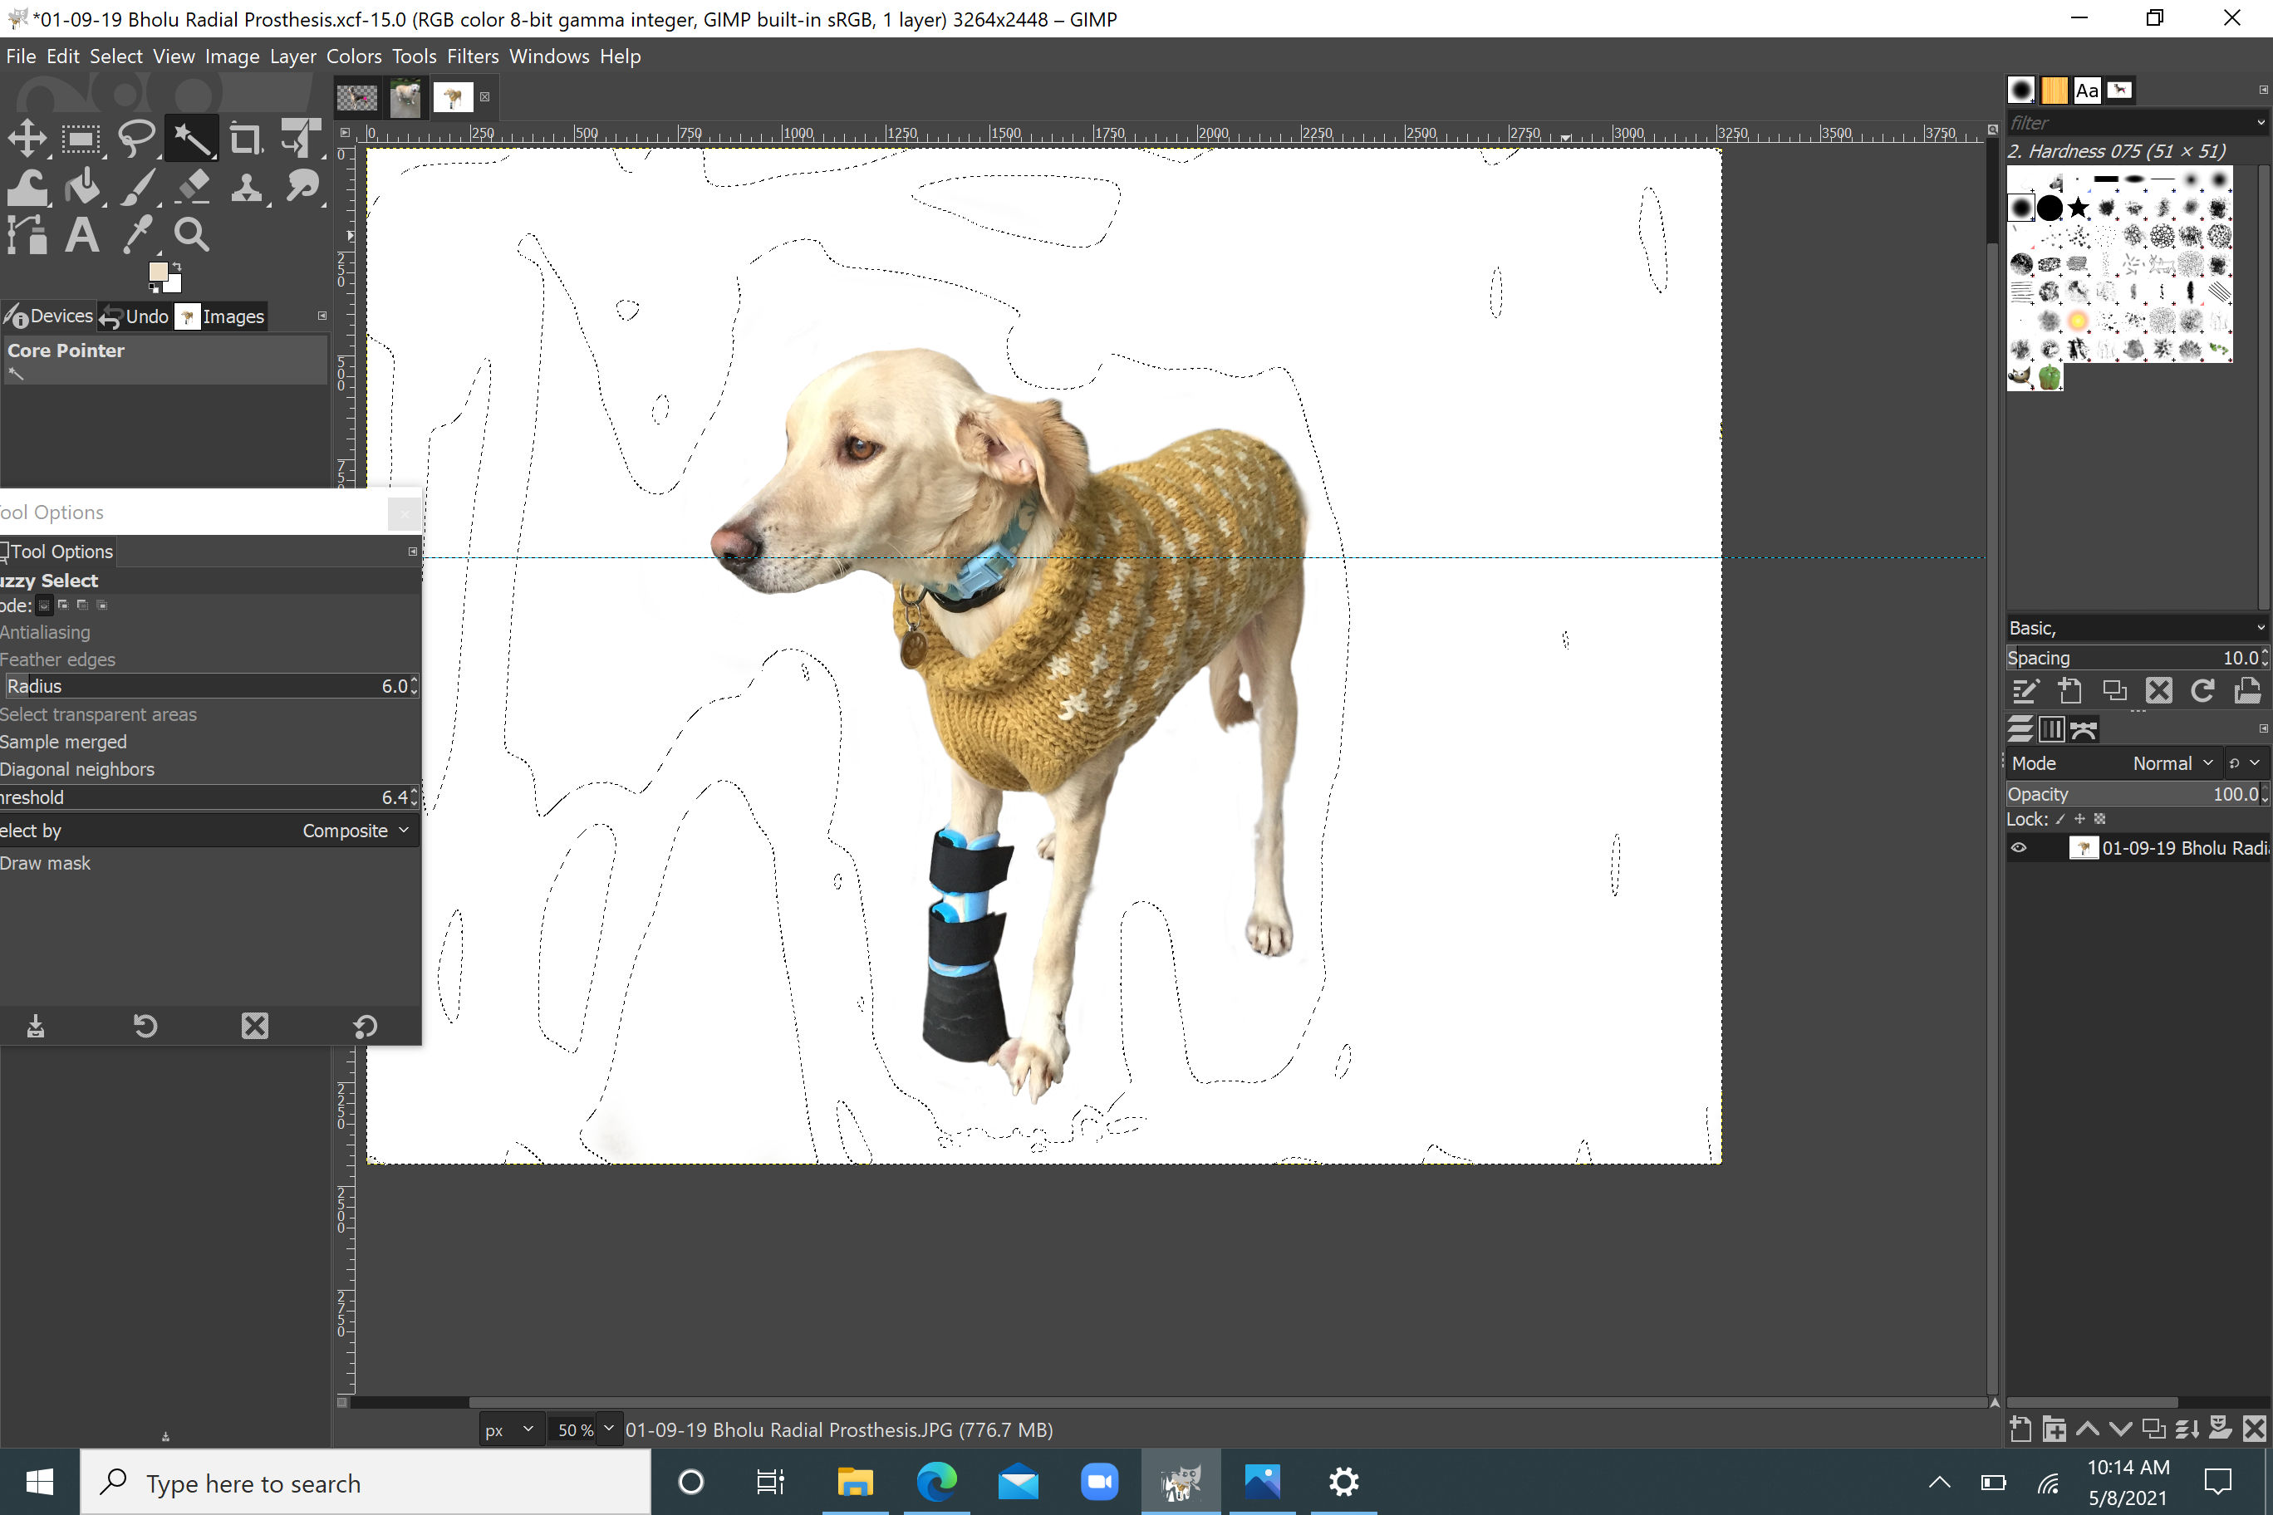Open Zoom app from taskbar

tap(1099, 1481)
